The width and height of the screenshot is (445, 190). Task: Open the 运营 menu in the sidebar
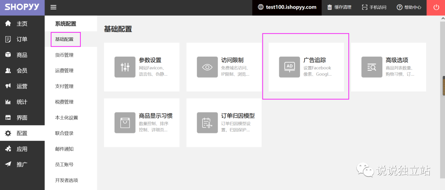[22, 86]
